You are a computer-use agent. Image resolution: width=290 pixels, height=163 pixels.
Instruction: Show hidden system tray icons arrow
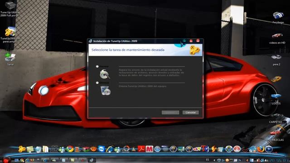click(214, 160)
